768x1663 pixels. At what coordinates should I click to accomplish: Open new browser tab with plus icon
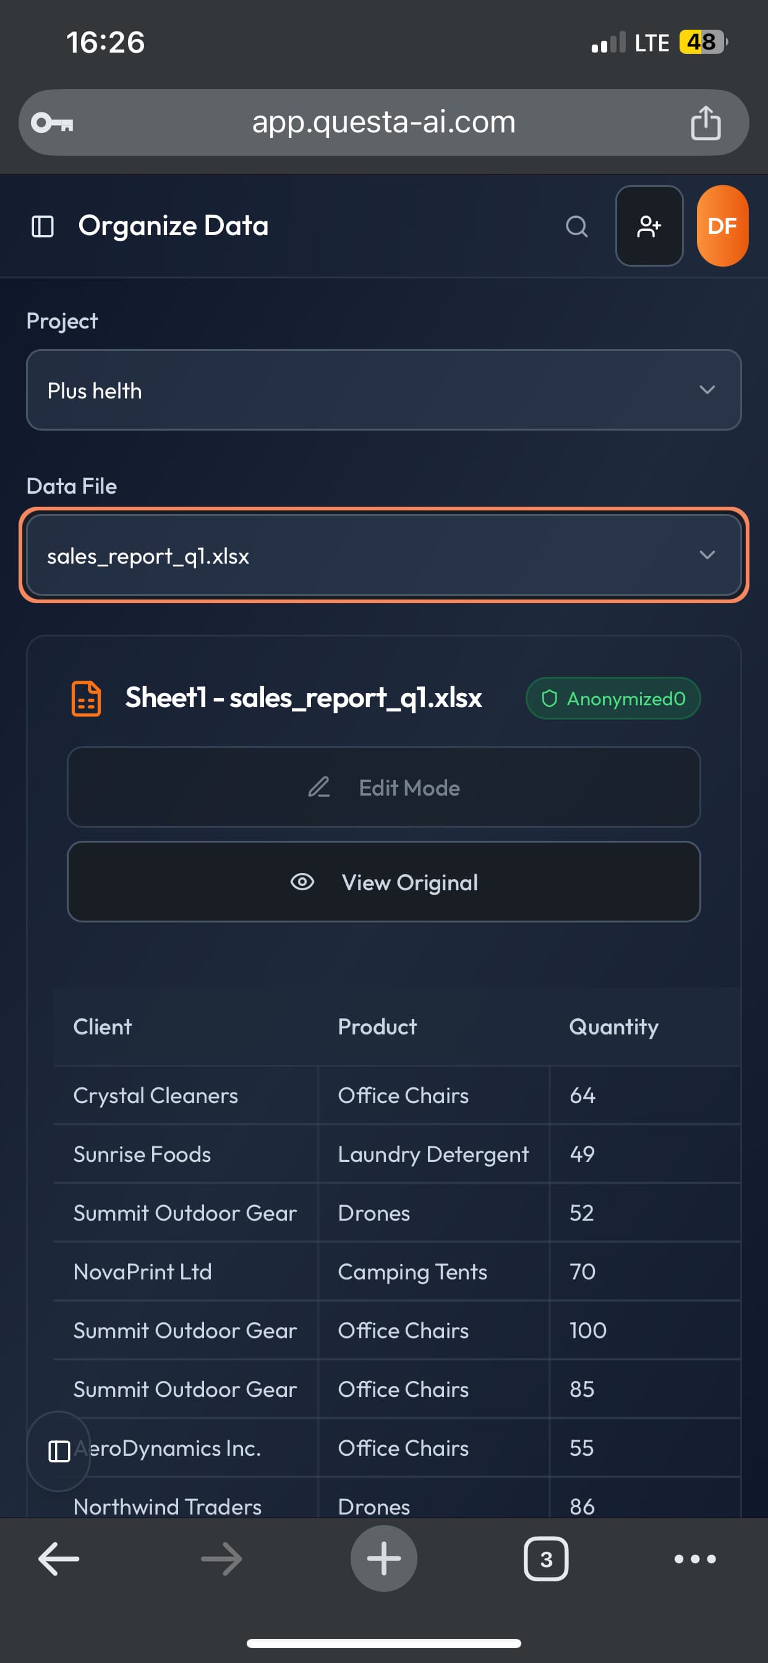(383, 1558)
